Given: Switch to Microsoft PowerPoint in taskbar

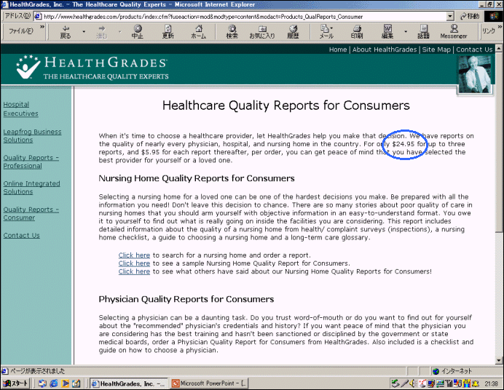Looking at the screenshot, I should pos(211,383).
